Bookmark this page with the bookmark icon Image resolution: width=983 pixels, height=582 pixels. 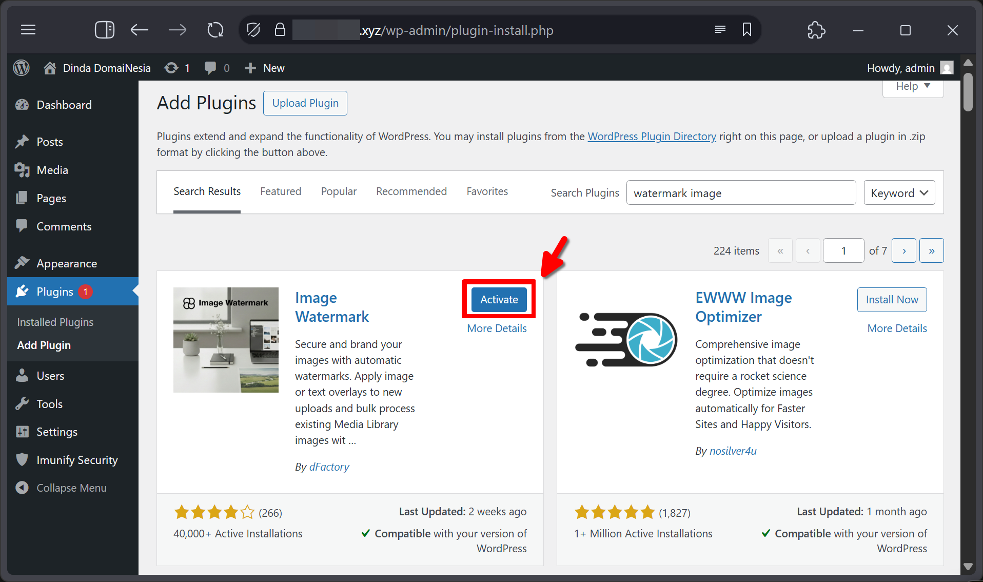(x=747, y=30)
